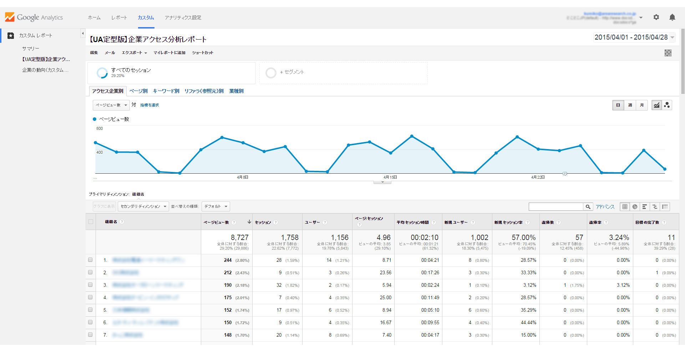Click the notifications bell icon
Image resolution: width=685 pixels, height=352 pixels.
(x=672, y=17)
